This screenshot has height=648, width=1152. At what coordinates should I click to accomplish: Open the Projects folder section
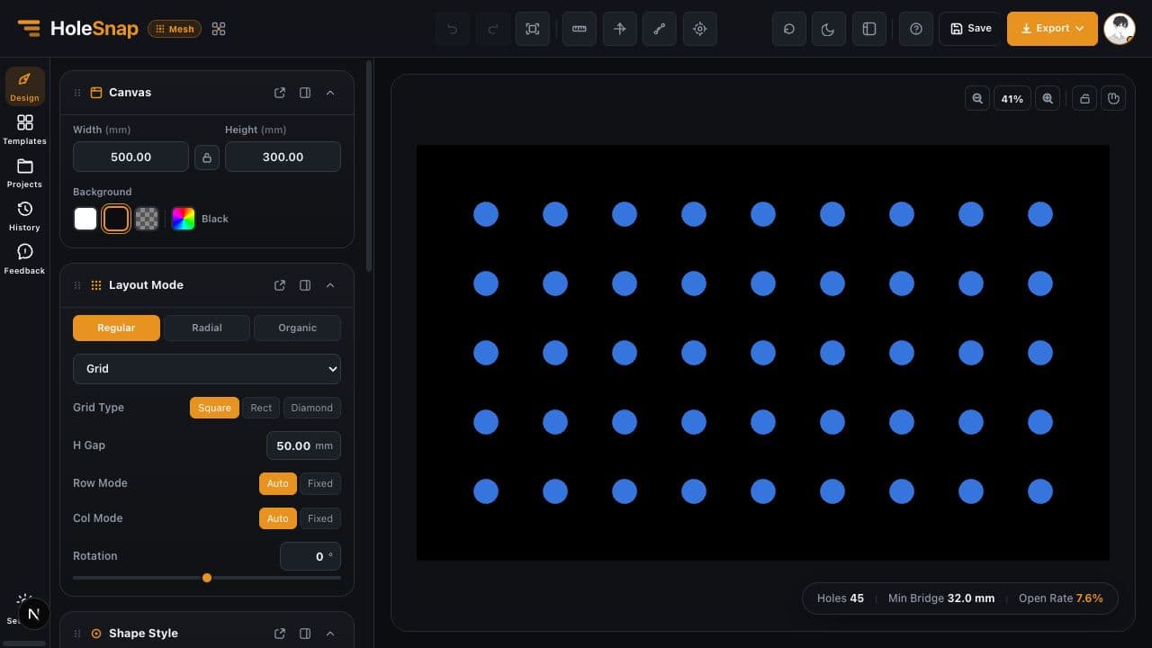tap(24, 173)
